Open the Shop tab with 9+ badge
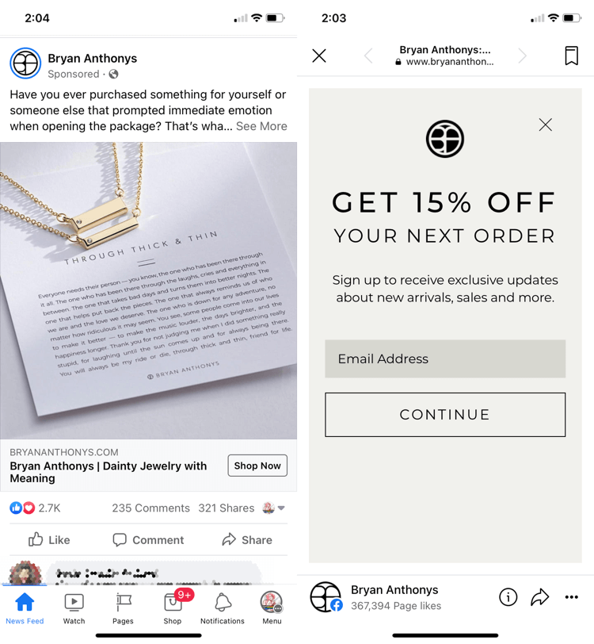 tap(173, 609)
